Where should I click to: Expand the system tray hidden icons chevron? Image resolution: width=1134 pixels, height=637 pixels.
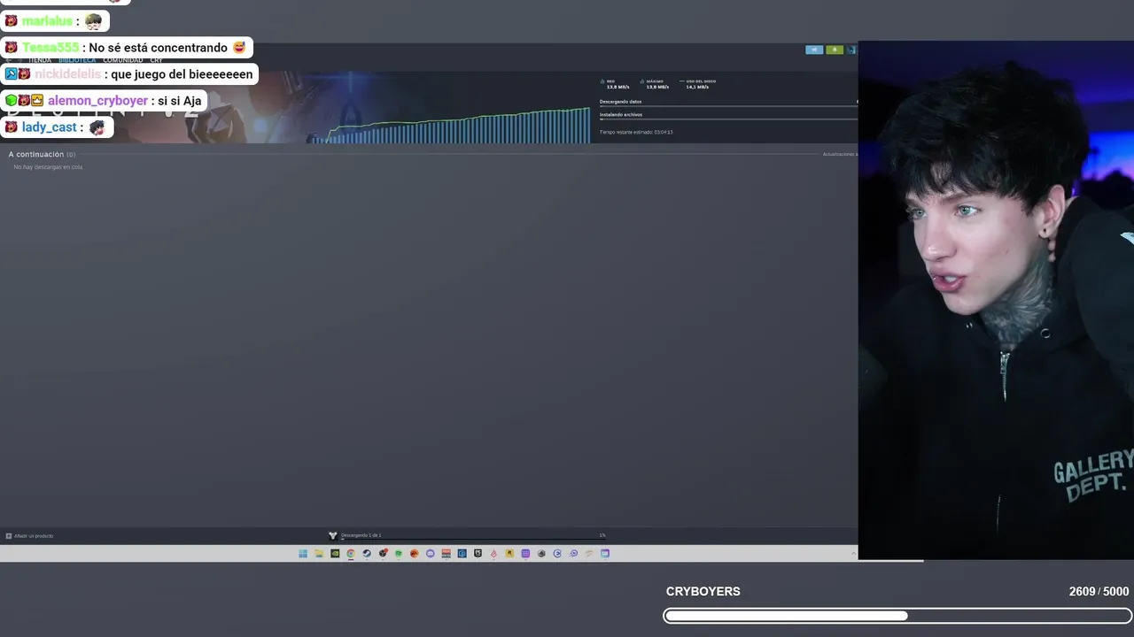[854, 554]
